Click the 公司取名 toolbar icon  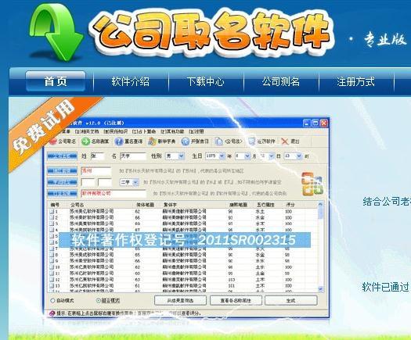(54, 141)
